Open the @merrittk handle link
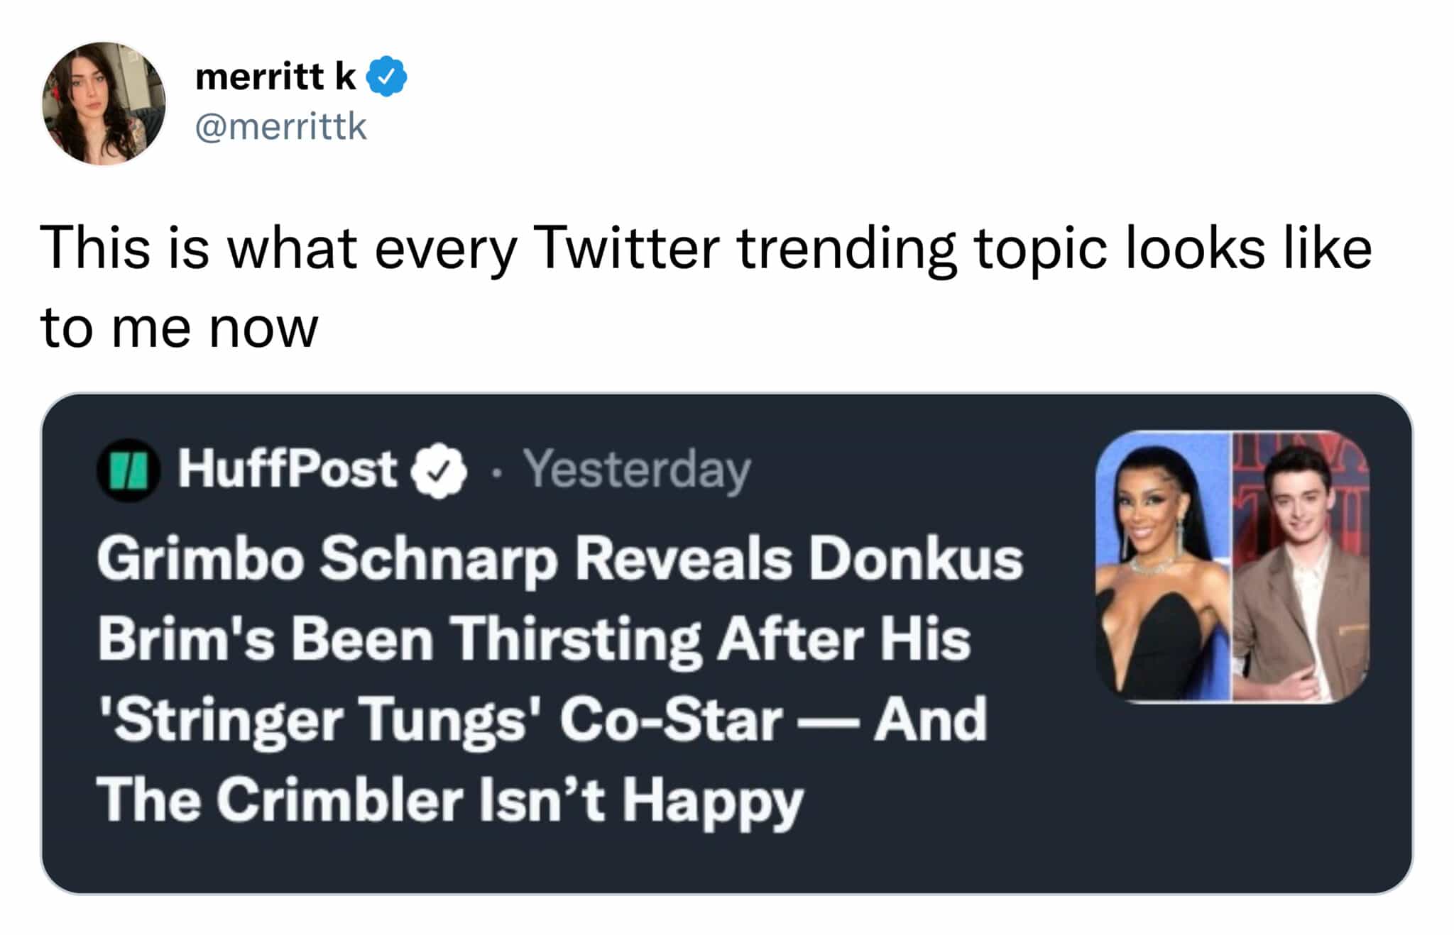 point(280,127)
